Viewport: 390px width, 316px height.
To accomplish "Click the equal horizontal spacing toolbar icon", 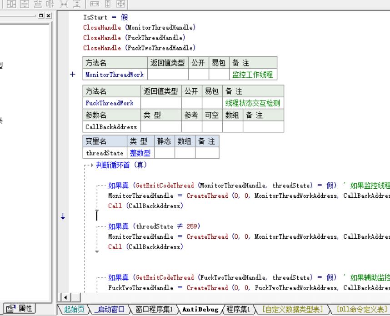I will pyautogui.click(x=64, y=4).
